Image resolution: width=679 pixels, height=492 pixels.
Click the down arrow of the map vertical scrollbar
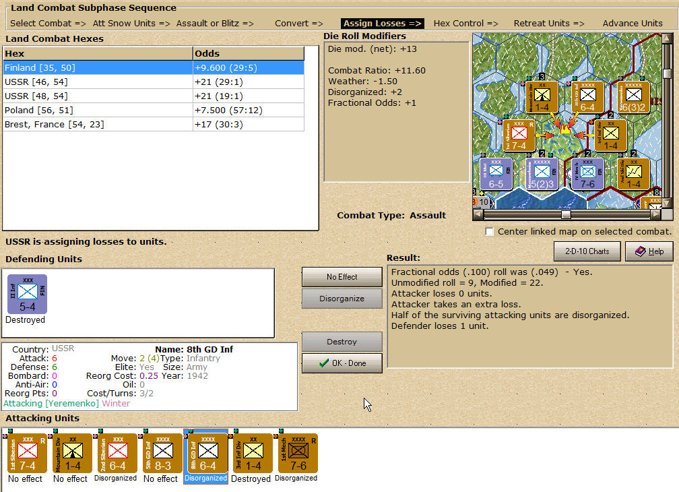click(x=668, y=204)
